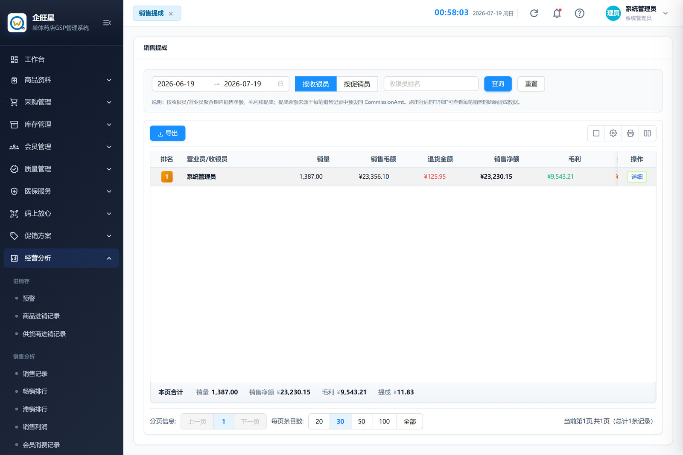Close the 销售提成 tab

(171, 14)
